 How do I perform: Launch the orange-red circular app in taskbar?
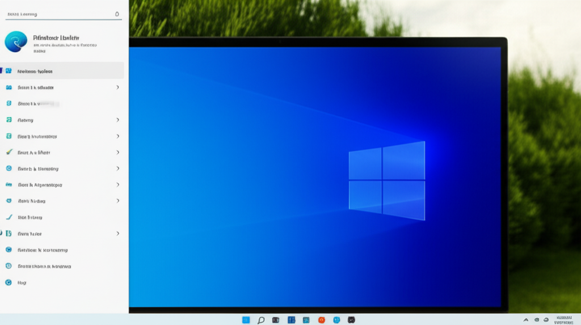click(x=322, y=320)
